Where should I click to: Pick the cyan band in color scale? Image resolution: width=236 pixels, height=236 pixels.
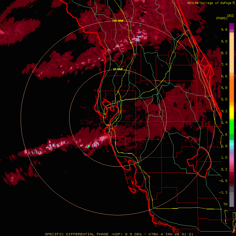pos(232,144)
